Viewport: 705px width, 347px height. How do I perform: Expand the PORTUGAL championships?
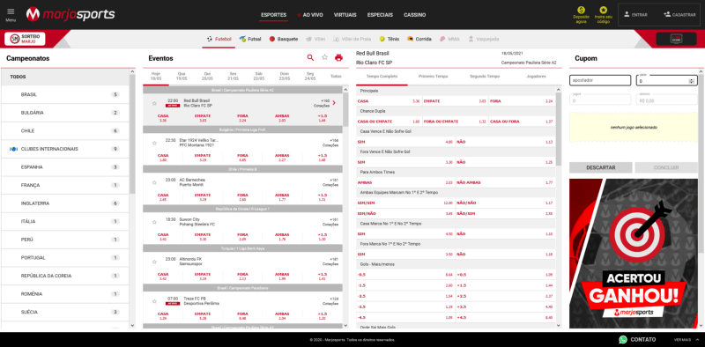(65, 257)
